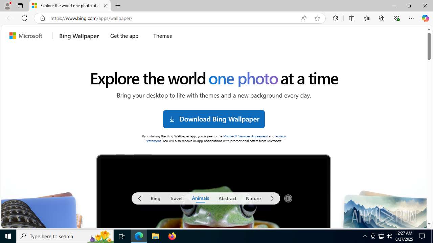The image size is (433, 243).
Task: Click scrollbar down arrow
Action: 429,224
